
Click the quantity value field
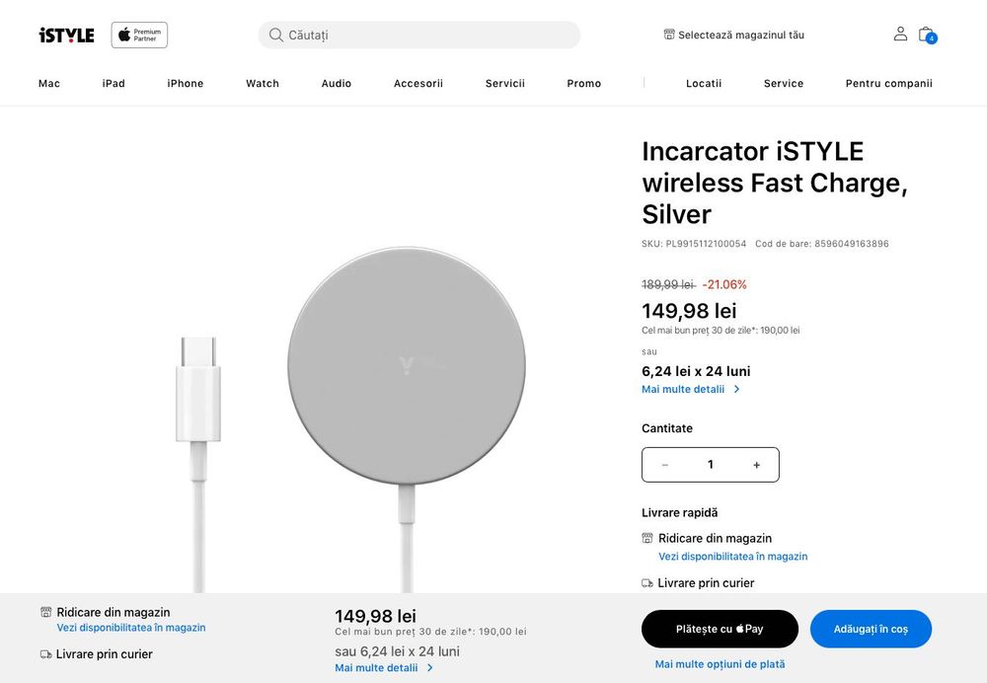click(x=711, y=465)
